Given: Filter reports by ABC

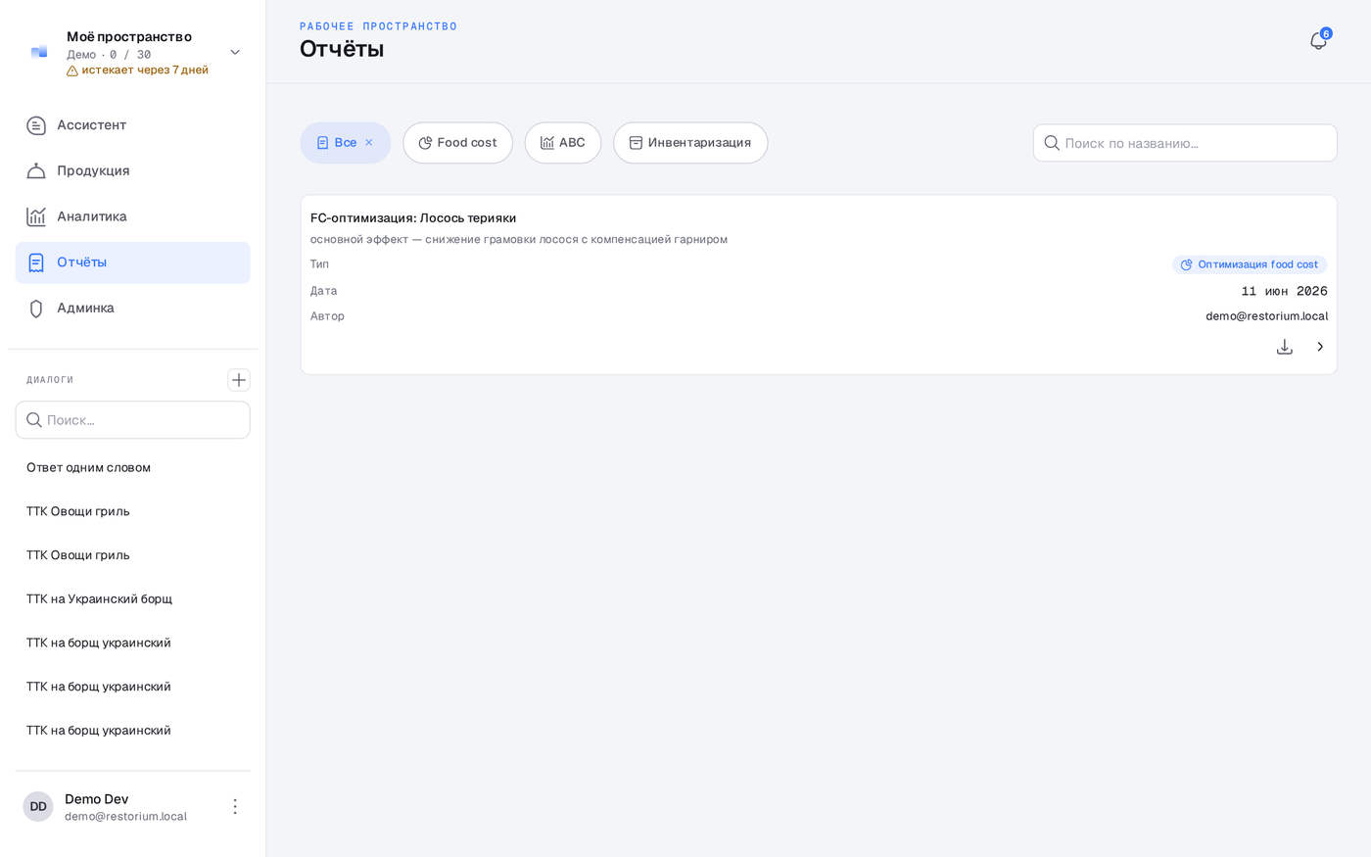Looking at the screenshot, I should tap(563, 143).
